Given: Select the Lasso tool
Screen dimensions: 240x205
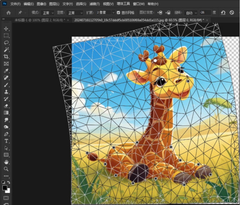Looking at the screenshot, I should click(x=6, y=43).
